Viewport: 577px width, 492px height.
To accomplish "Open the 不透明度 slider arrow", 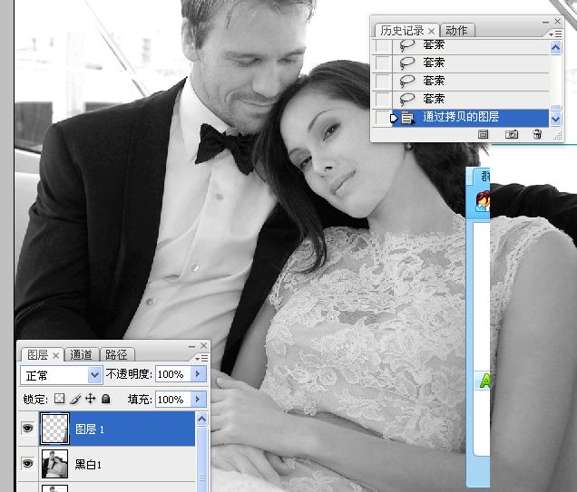I will click(198, 374).
